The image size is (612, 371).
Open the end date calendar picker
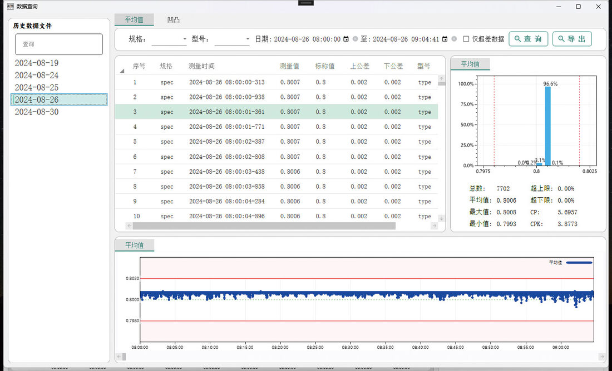click(445, 39)
